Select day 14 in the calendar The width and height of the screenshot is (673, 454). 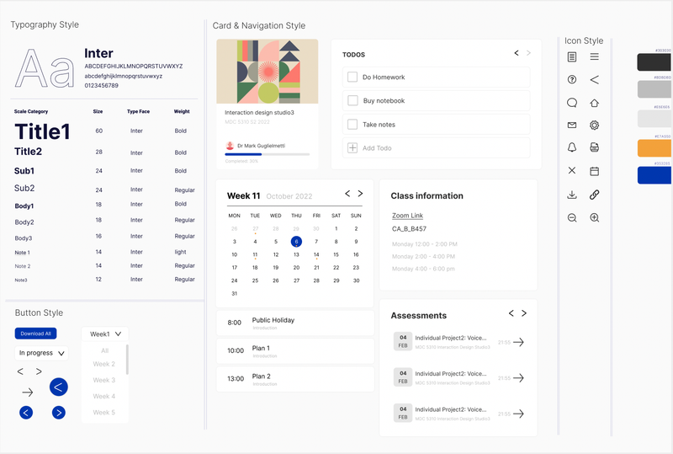316,254
